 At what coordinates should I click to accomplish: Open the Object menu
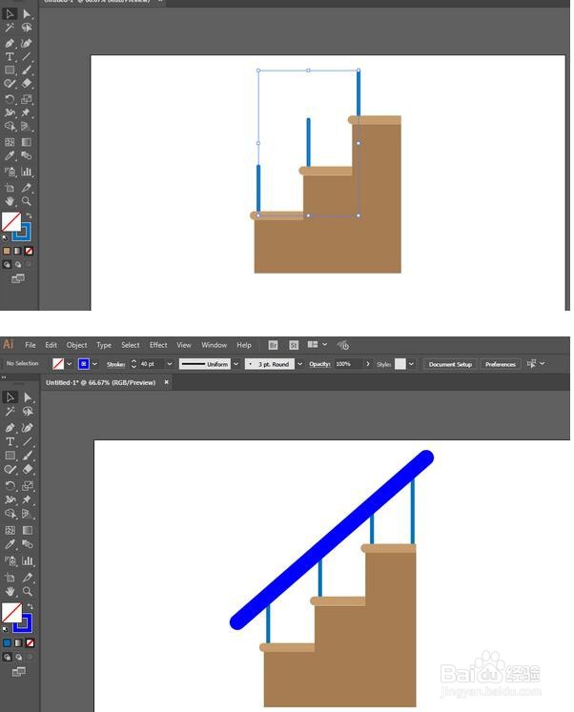[x=76, y=345]
